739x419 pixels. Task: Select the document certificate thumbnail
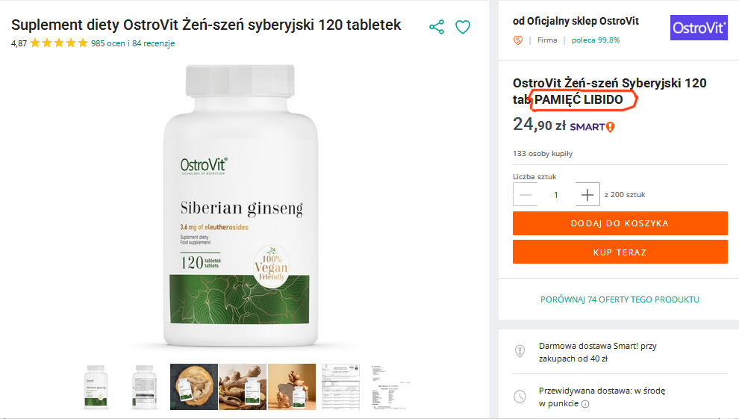point(340,386)
